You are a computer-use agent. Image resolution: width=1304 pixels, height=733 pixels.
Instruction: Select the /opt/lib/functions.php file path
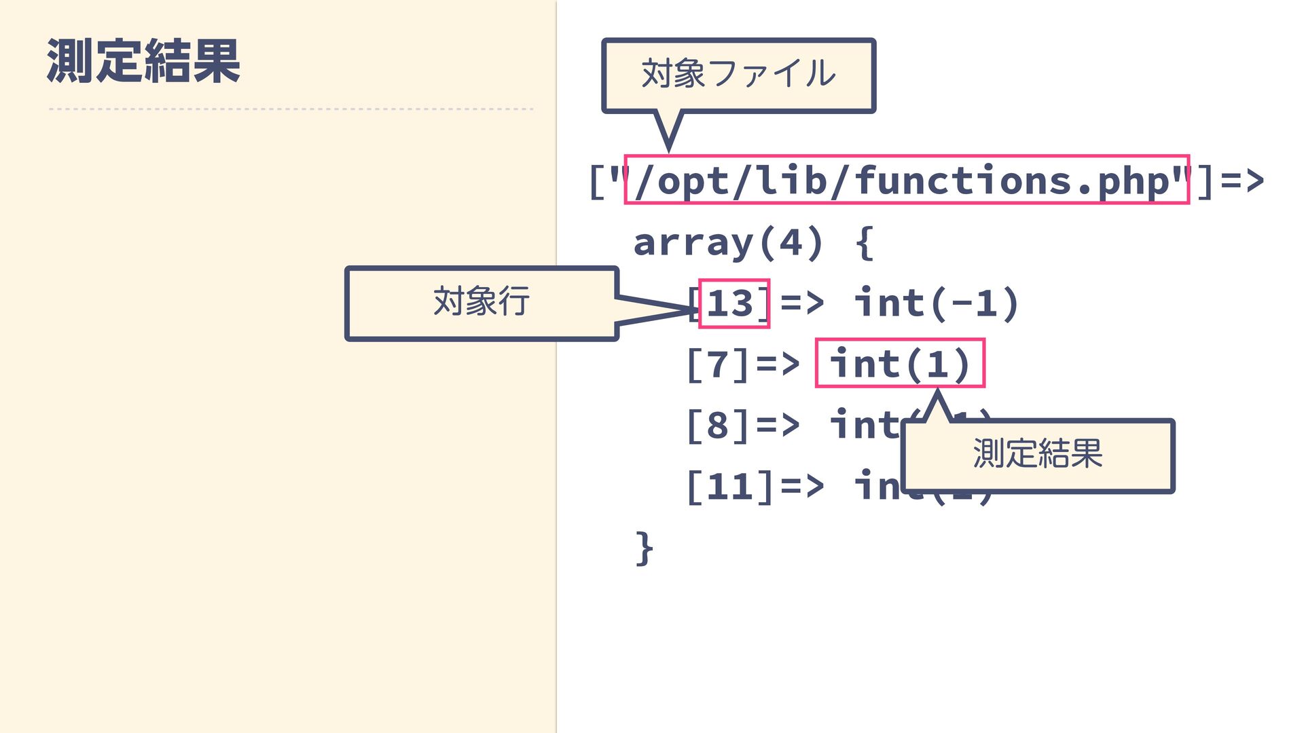(x=906, y=181)
